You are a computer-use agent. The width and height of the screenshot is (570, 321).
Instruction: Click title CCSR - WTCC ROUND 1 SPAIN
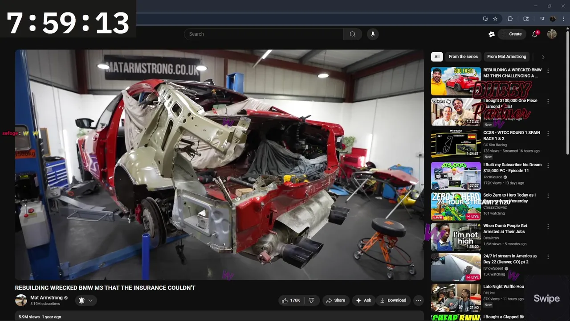coord(512,136)
